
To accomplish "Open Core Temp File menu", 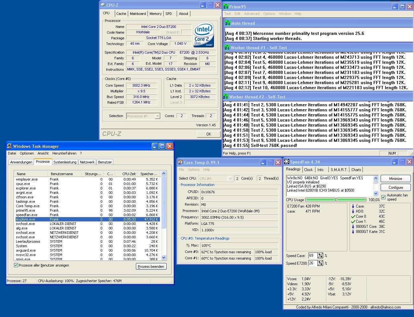I will tap(181, 169).
